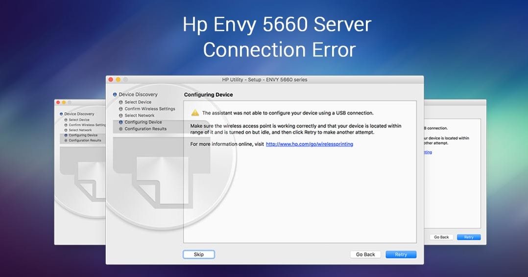Select Configuring Device in left background window
Viewport: 528px width, 277px height.
click(81, 135)
